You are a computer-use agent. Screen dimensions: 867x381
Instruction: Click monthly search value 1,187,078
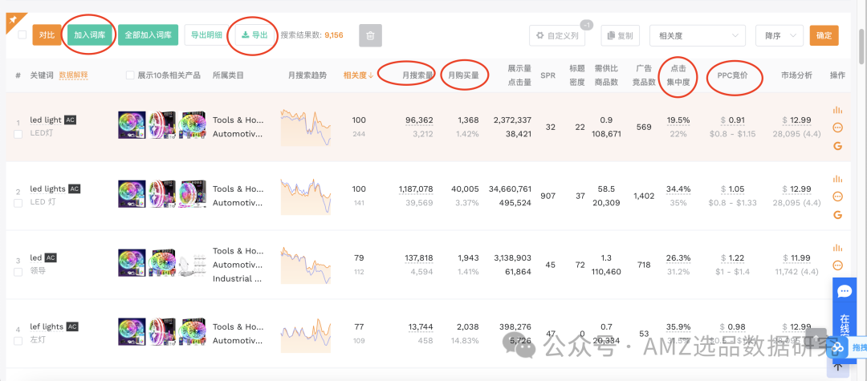point(416,188)
